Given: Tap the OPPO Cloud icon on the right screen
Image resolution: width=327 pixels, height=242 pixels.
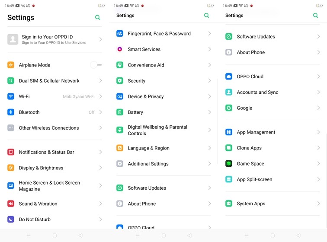Looking at the screenshot, I should coord(229,76).
